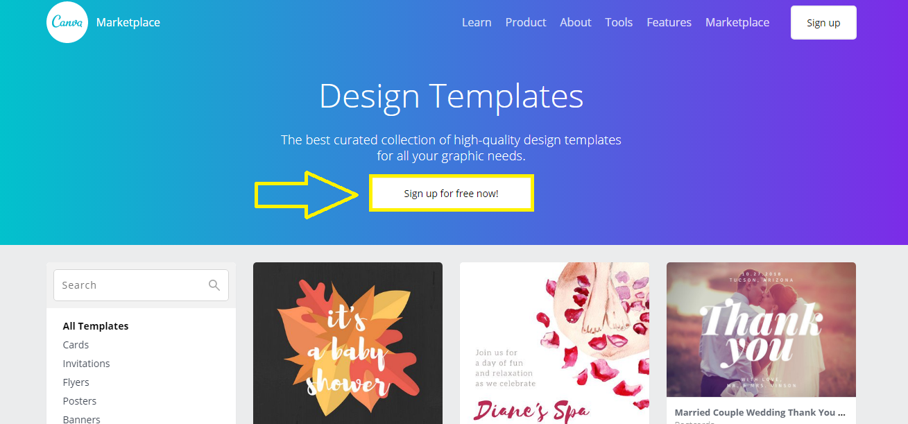The width and height of the screenshot is (908, 424).
Task: Open Marketplace in the top navigation bar
Action: click(x=737, y=22)
